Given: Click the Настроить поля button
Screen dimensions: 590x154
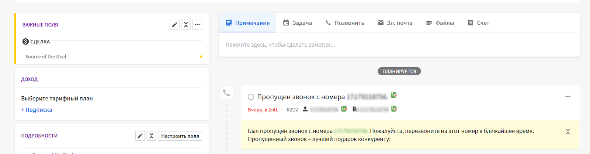Looking at the screenshot, I should tap(180, 136).
